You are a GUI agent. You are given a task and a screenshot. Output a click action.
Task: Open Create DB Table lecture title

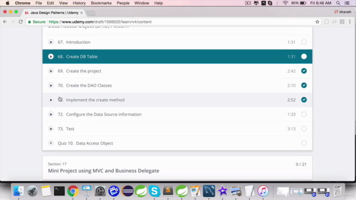point(82,57)
